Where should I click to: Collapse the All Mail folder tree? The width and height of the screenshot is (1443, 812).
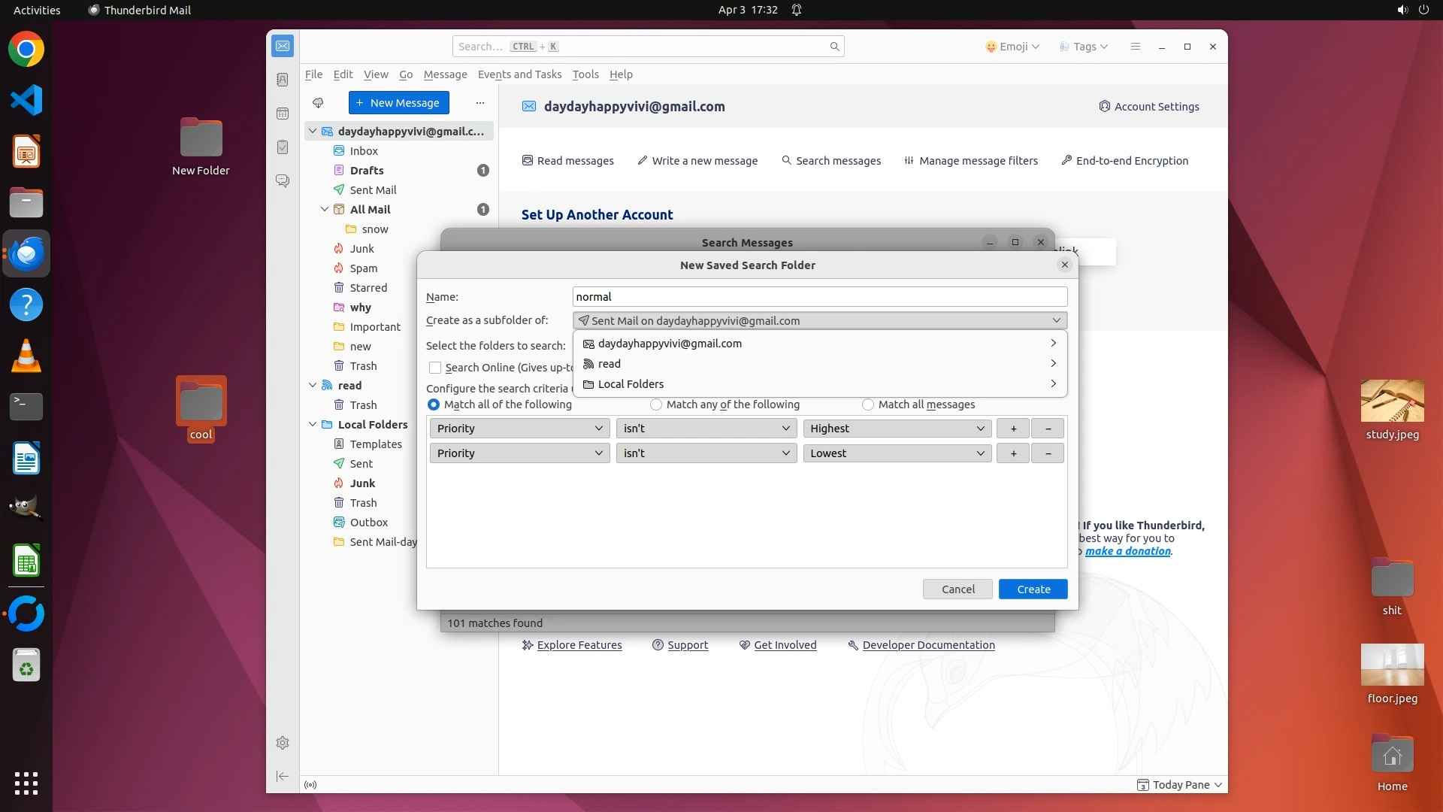[x=325, y=210]
